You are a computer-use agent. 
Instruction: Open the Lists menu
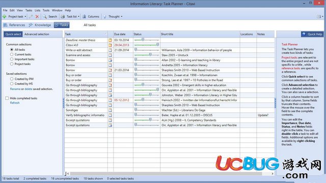click(x=37, y=10)
